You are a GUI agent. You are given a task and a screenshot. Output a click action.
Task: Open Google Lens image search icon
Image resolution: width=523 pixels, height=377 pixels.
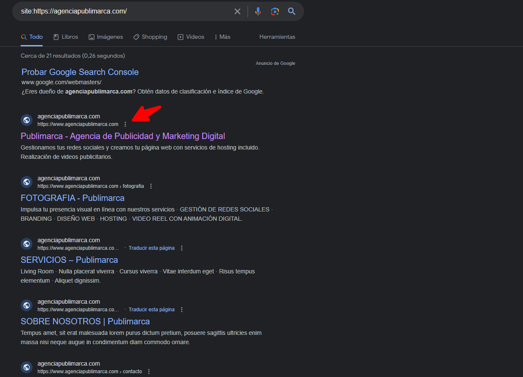(275, 11)
